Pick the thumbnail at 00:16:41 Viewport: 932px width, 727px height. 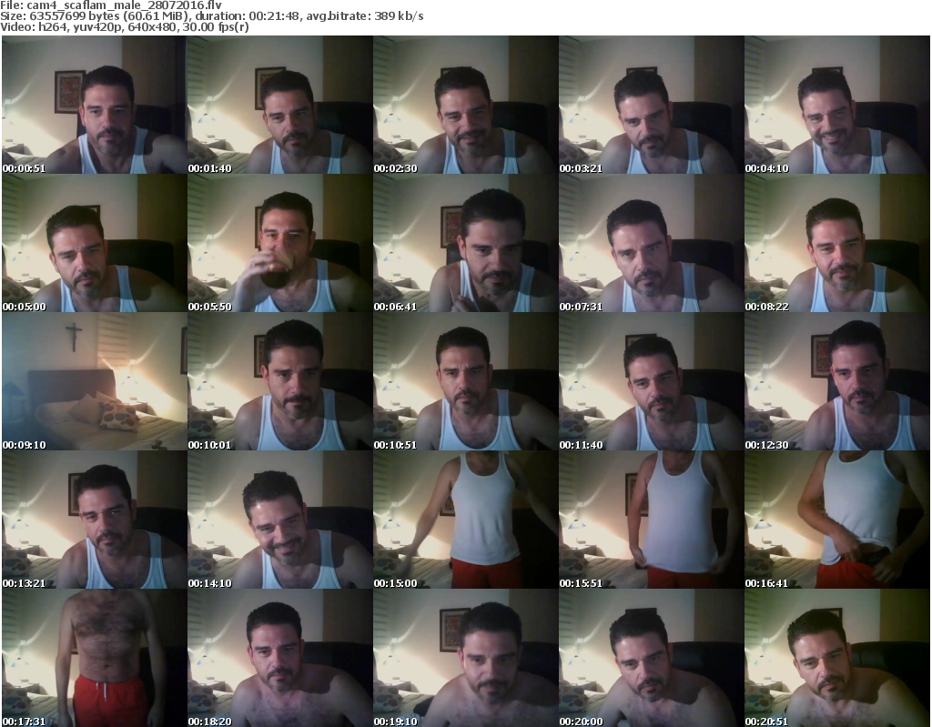837,520
